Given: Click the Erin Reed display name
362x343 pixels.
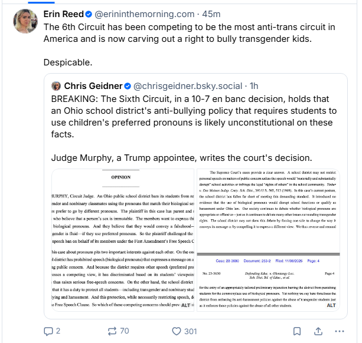Looking at the screenshot, I should pyautogui.click(x=61, y=14).
